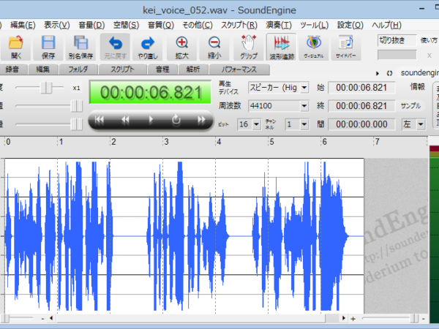Click the 始 start time field

pyautogui.click(x=361, y=88)
